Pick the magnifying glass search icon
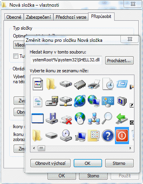143x184 pixels. (107, 118)
